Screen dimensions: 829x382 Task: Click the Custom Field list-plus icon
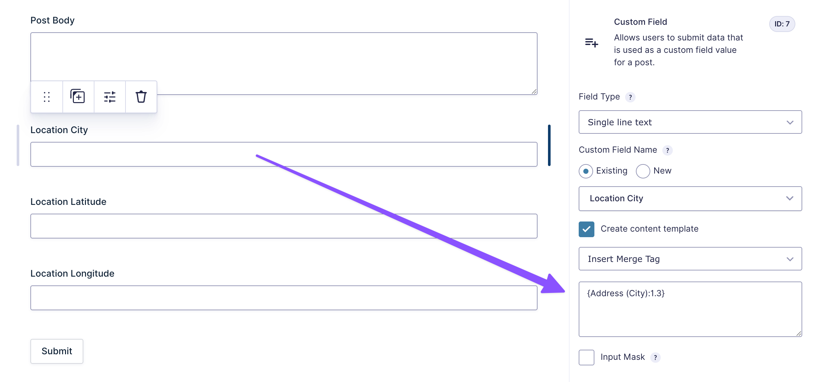pos(591,43)
